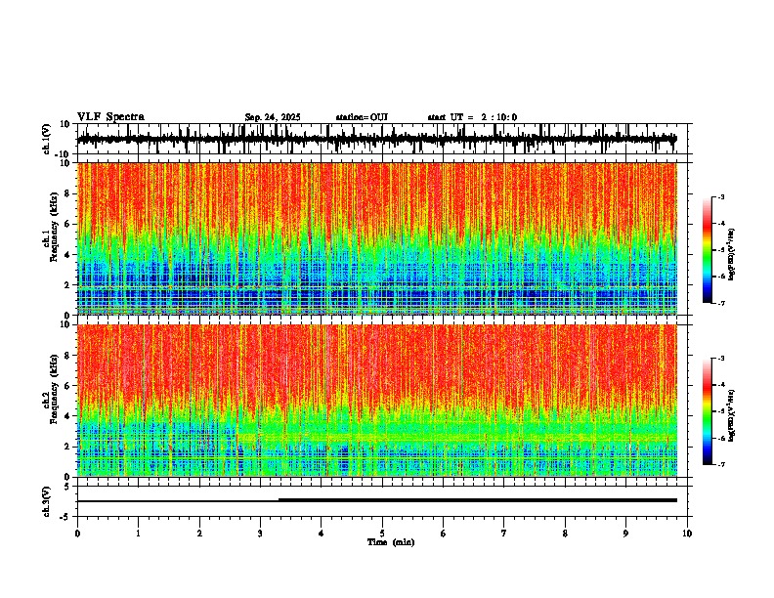Click the 'ch.1(V)' axis label
Viewport: 774px width, 598px height.
point(47,139)
